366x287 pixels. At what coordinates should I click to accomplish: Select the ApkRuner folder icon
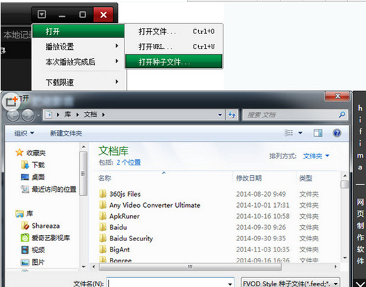pyautogui.click(x=103, y=216)
